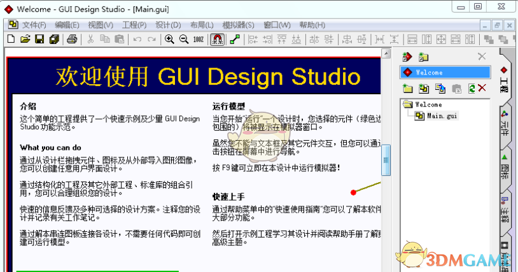
Task: Click the bring to front icon
Action: [489, 39]
